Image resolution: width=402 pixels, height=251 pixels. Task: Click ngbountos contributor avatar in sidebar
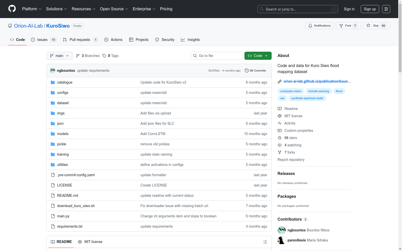(x=282, y=230)
